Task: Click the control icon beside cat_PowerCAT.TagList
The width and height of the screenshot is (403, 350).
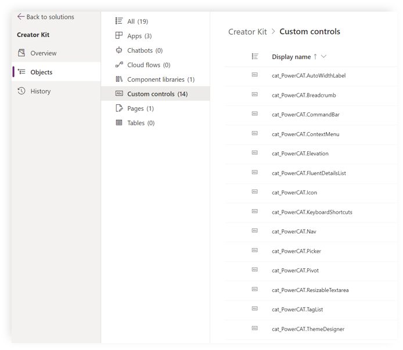Action: coord(255,309)
